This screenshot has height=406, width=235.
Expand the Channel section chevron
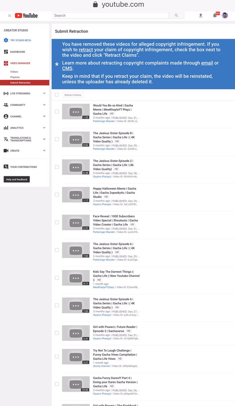tap(44, 116)
